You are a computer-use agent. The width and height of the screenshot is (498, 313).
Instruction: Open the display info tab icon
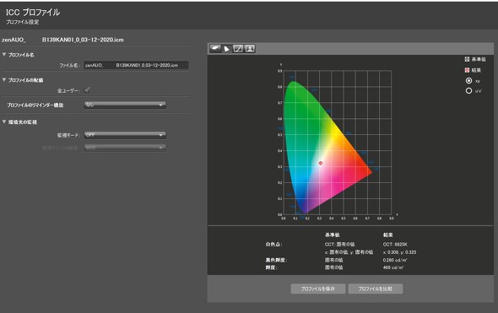pyautogui.click(x=250, y=49)
